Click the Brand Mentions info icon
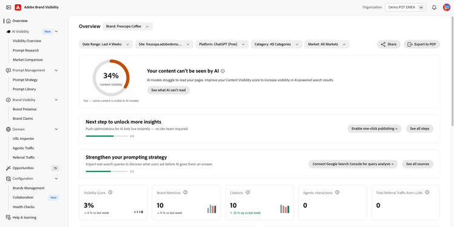The image size is (454, 227). coord(185,192)
